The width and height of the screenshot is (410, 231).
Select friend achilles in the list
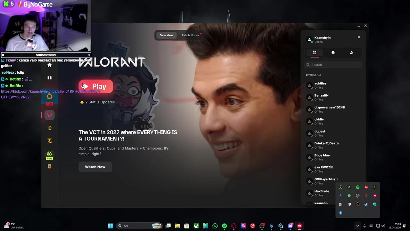pos(333,85)
